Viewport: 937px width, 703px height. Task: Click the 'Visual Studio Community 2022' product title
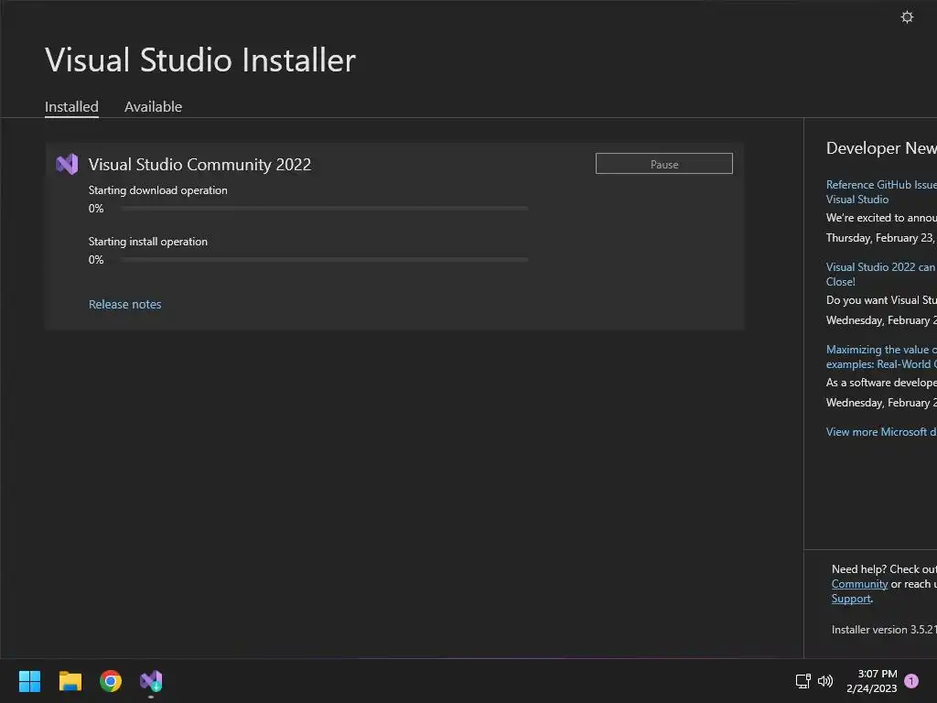point(199,165)
